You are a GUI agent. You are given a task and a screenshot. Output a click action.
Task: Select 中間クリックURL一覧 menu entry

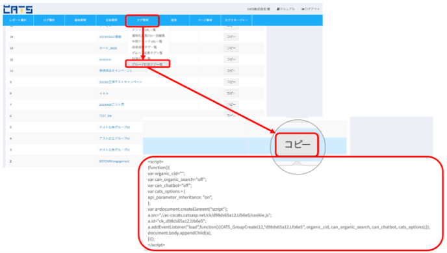click(147, 42)
